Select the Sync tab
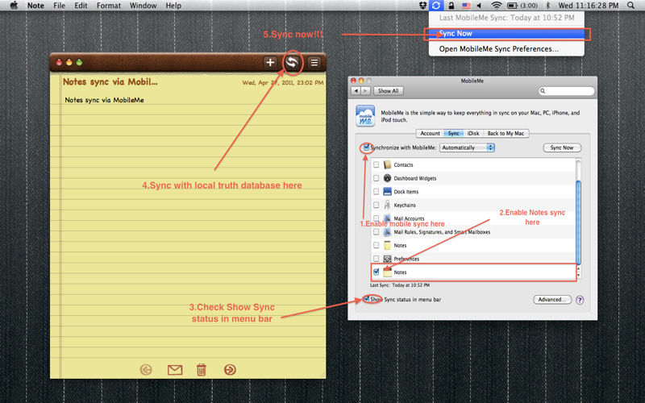The image size is (645, 403). (453, 133)
